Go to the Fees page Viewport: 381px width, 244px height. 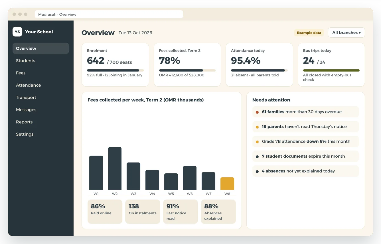[x=41, y=73]
